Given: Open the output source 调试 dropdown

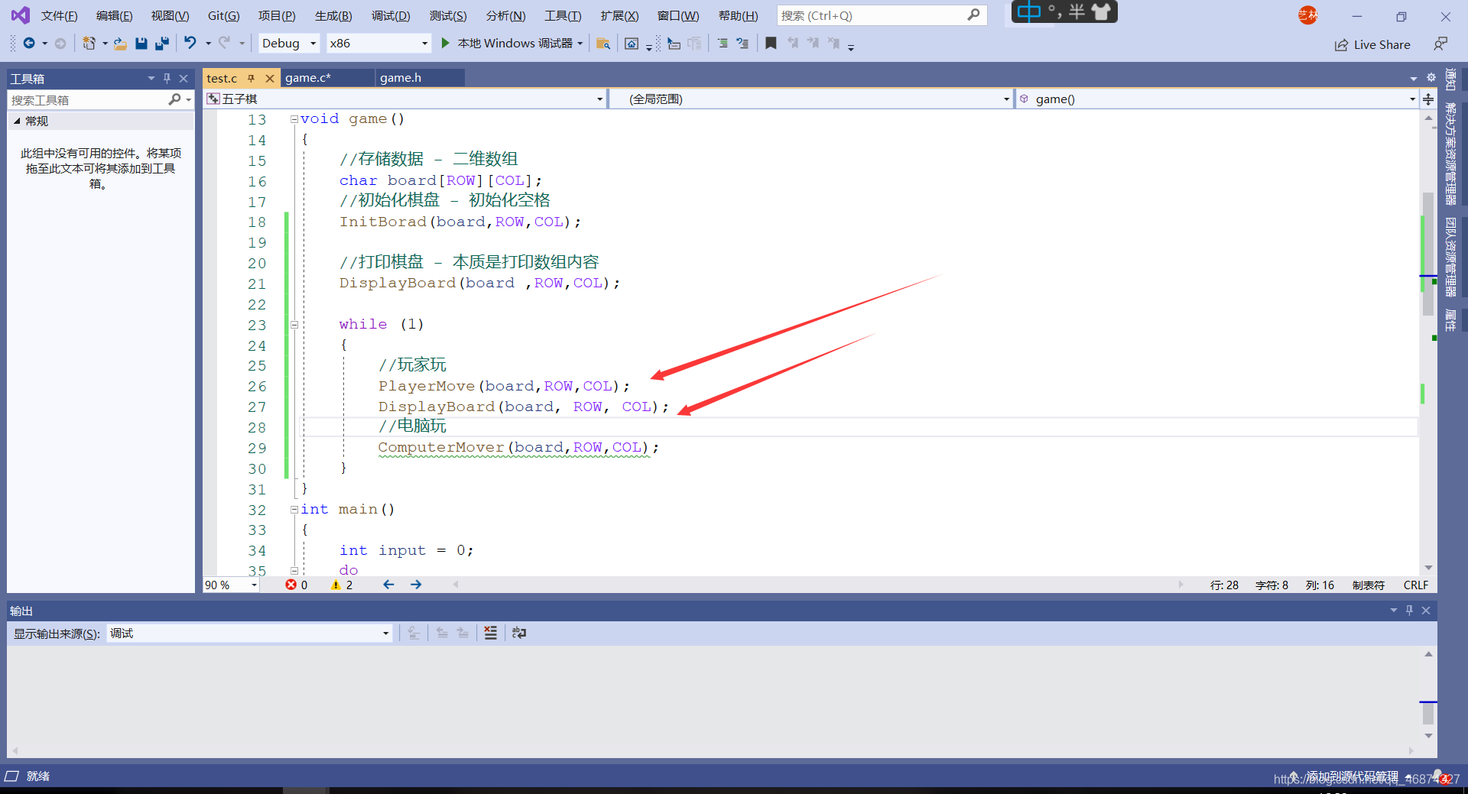Looking at the screenshot, I should 249,634.
